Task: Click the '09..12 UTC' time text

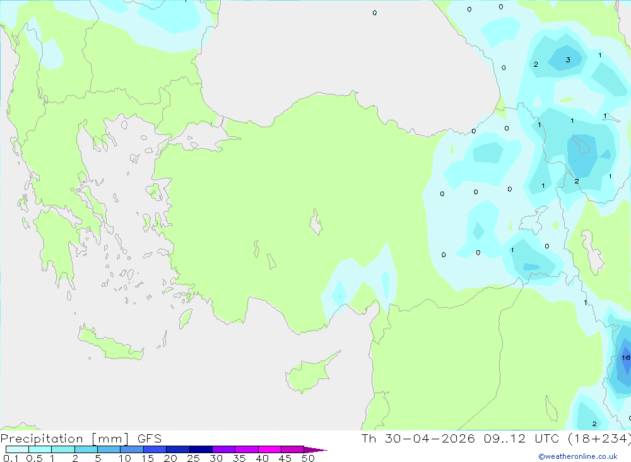Action: pyautogui.click(x=522, y=438)
